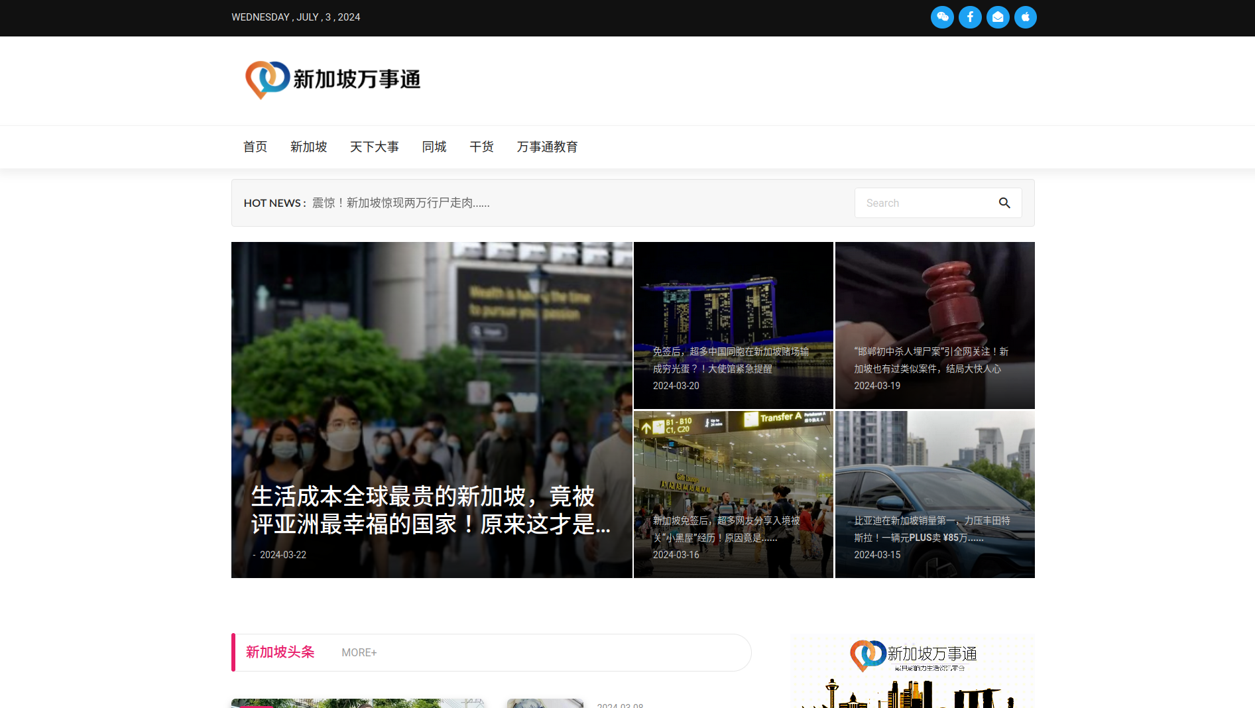Open the email contact icon
Image resolution: width=1255 pixels, height=708 pixels.
[998, 17]
